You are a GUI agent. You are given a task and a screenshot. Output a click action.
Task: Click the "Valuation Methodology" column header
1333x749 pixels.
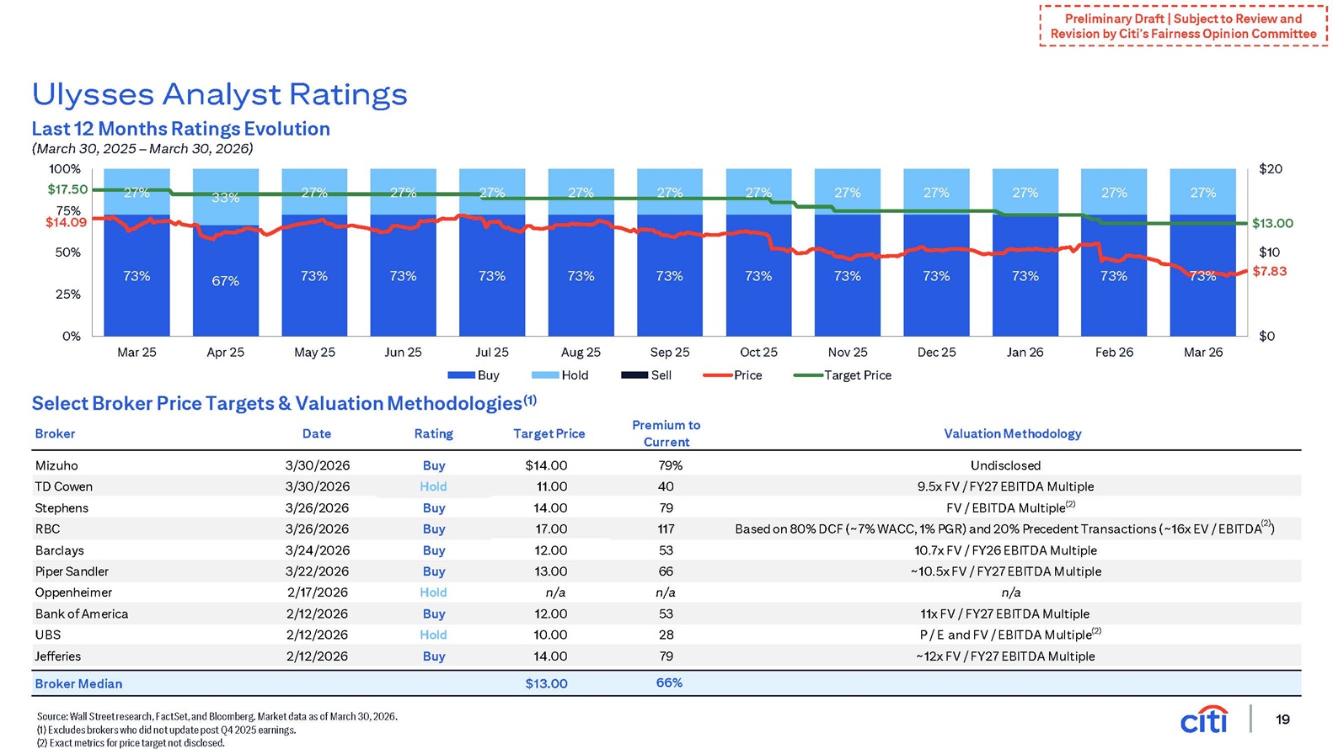1012,433
